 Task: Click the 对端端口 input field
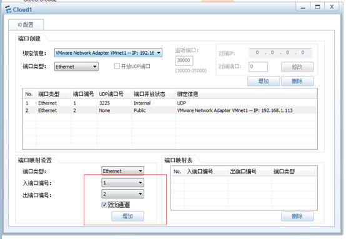coord(258,67)
